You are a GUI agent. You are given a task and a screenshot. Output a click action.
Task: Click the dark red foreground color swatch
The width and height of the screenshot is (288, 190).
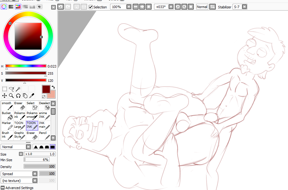46,89
